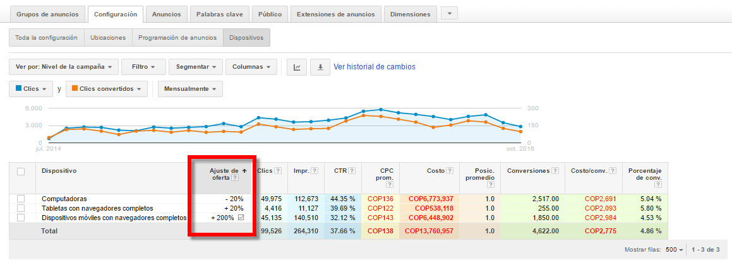Open the Extensiones de anuncios tab
This screenshot has width=732, height=263.
(336, 14)
